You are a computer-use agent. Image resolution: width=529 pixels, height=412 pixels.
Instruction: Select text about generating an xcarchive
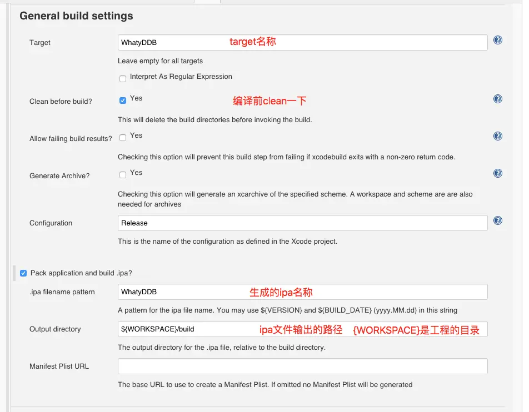[x=295, y=199]
